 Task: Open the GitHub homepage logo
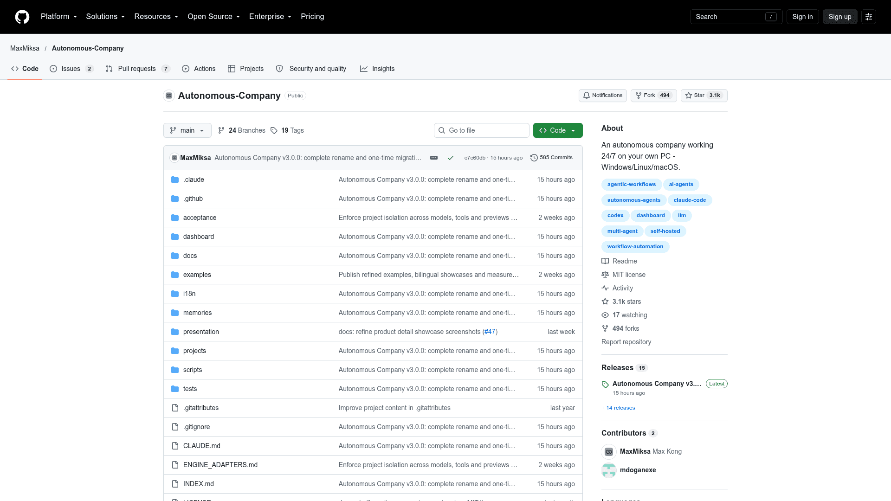(22, 17)
